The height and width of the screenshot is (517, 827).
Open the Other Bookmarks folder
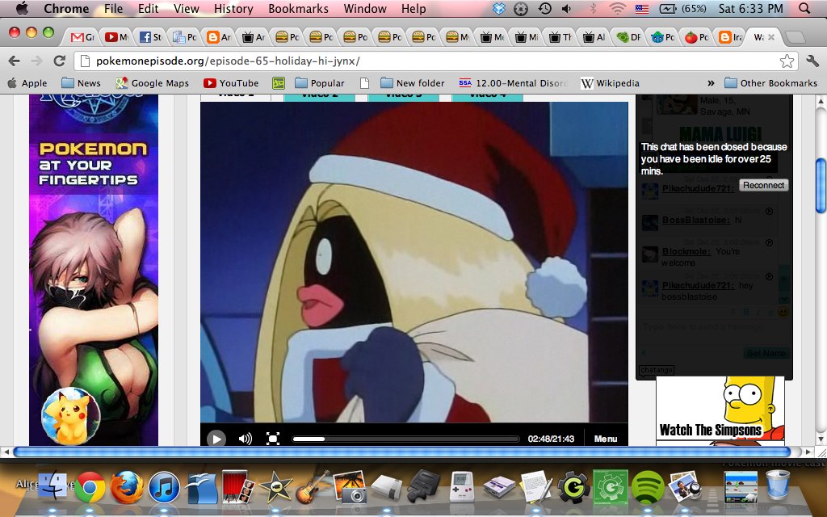tap(770, 83)
